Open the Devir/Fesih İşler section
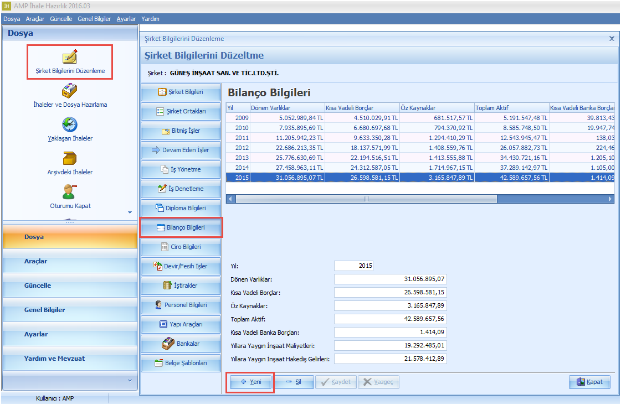Image resolution: width=621 pixels, height=405 pixels. point(181,266)
